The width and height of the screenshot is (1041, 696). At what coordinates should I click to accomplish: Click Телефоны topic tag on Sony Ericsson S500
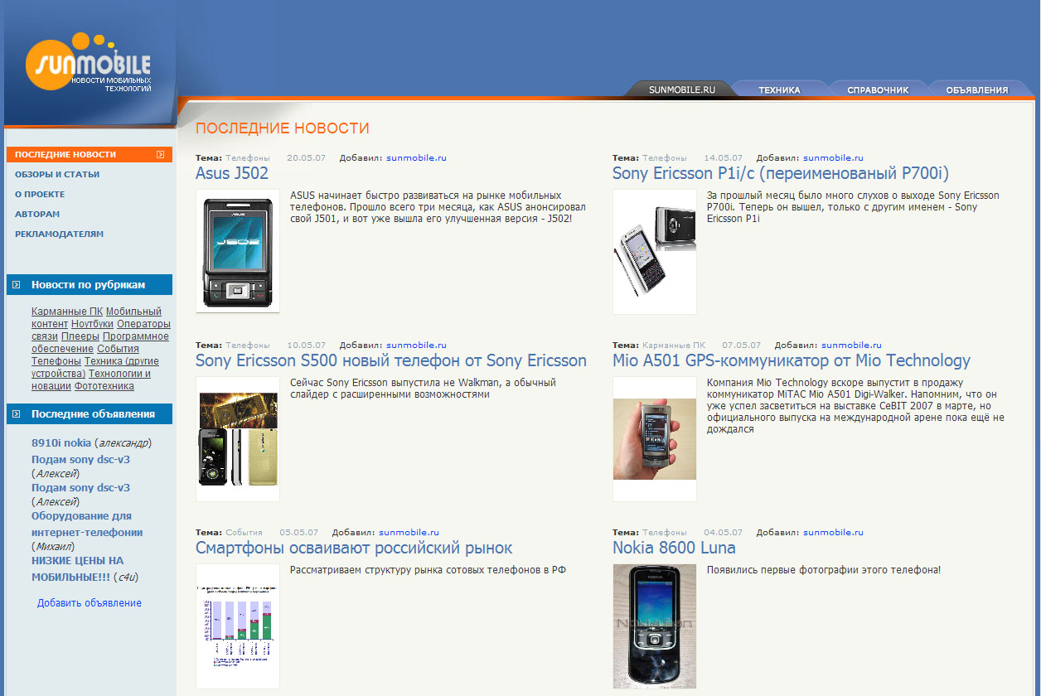(x=247, y=345)
